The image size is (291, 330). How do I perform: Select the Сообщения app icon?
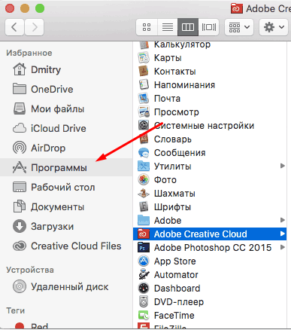pos(144,153)
